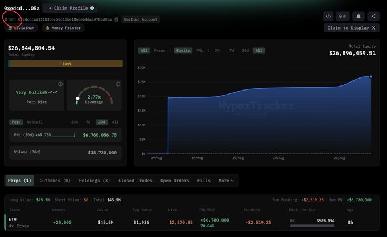Set stats period to 7d
The image size is (387, 237).
pos(88,122)
